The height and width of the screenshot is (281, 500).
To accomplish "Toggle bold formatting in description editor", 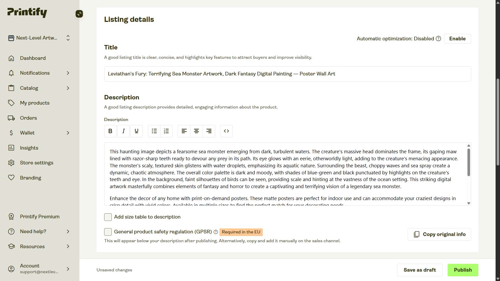I will [x=110, y=131].
